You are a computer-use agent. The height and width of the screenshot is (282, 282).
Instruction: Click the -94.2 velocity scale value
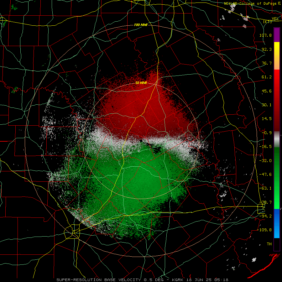(x=265, y=216)
